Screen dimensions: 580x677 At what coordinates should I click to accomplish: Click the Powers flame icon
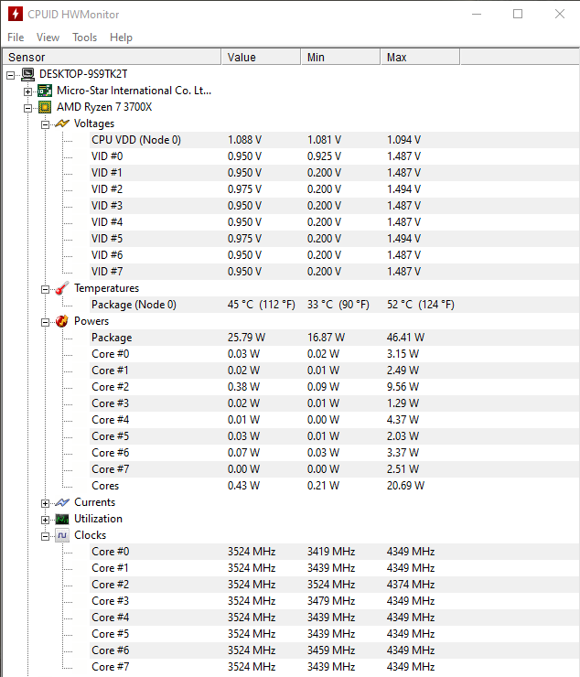point(62,321)
